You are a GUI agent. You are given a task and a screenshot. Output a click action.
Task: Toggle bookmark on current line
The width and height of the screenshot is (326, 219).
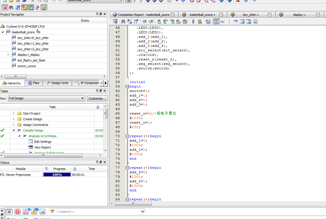[159, 21]
